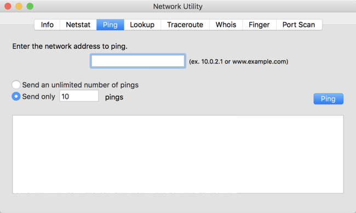
Task: Switch to the Whois tab
Action: coord(226,25)
